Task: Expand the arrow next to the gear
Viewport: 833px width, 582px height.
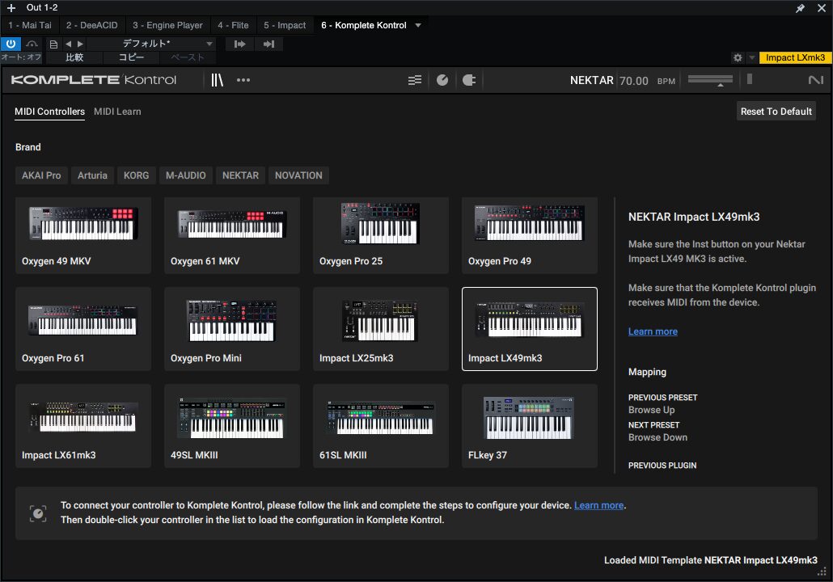Action: tap(751, 57)
